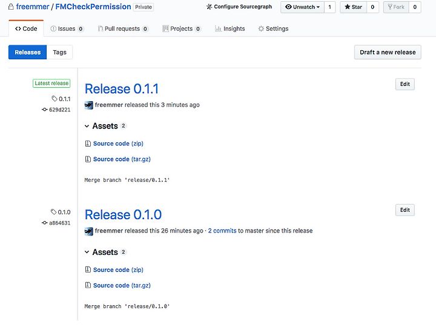Open the repository Settings tab

point(273,28)
